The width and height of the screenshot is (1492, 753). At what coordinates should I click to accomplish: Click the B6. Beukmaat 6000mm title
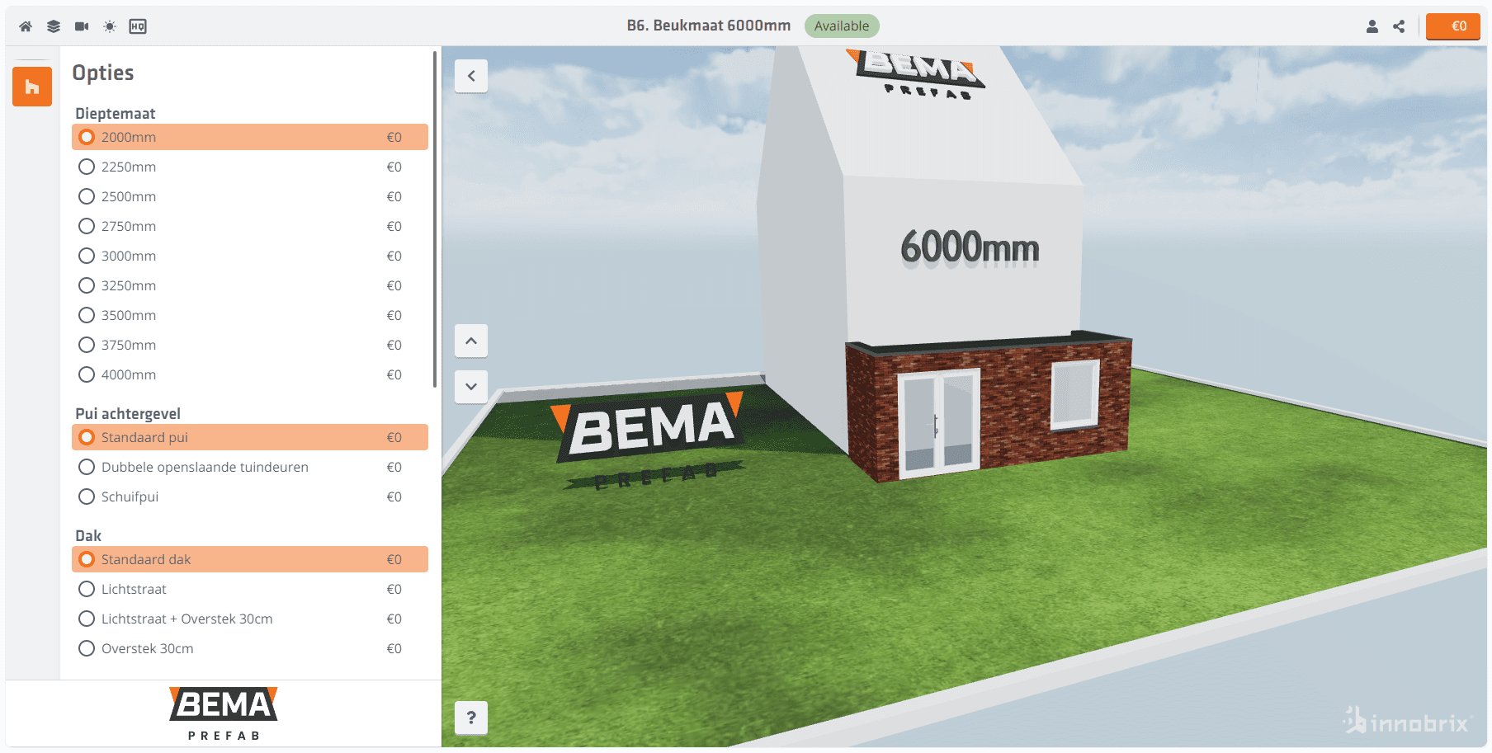pos(709,26)
